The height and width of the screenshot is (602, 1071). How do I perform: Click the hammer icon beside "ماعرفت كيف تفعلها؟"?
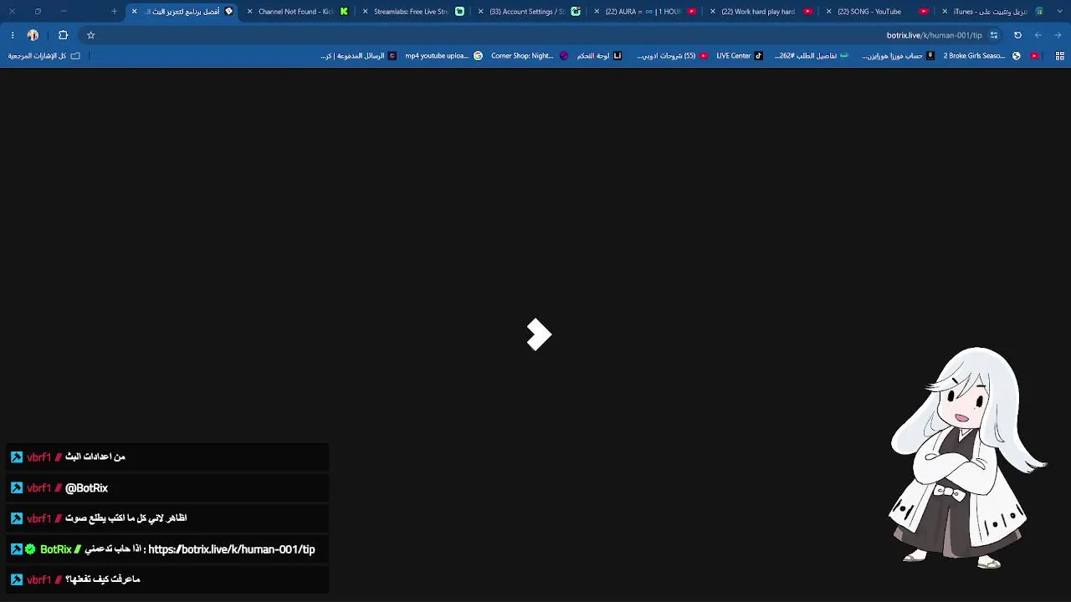(17, 579)
